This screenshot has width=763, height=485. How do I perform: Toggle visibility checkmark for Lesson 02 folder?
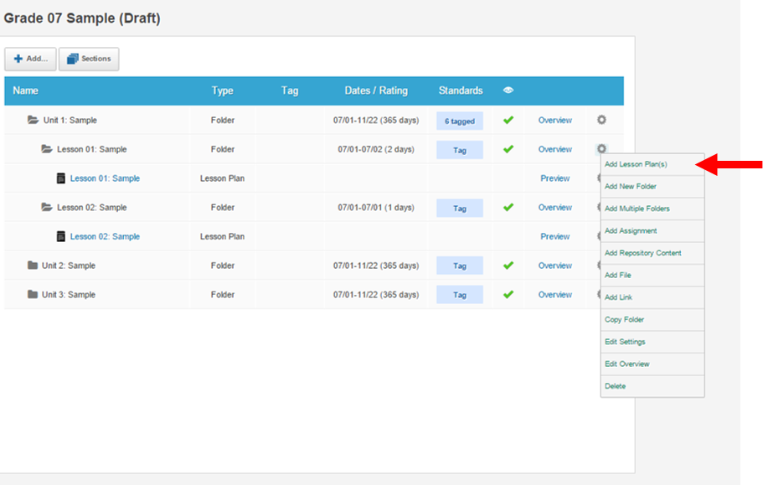click(x=508, y=207)
